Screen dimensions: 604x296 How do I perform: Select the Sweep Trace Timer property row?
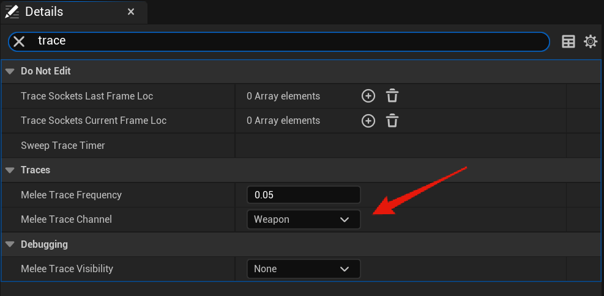coord(63,146)
